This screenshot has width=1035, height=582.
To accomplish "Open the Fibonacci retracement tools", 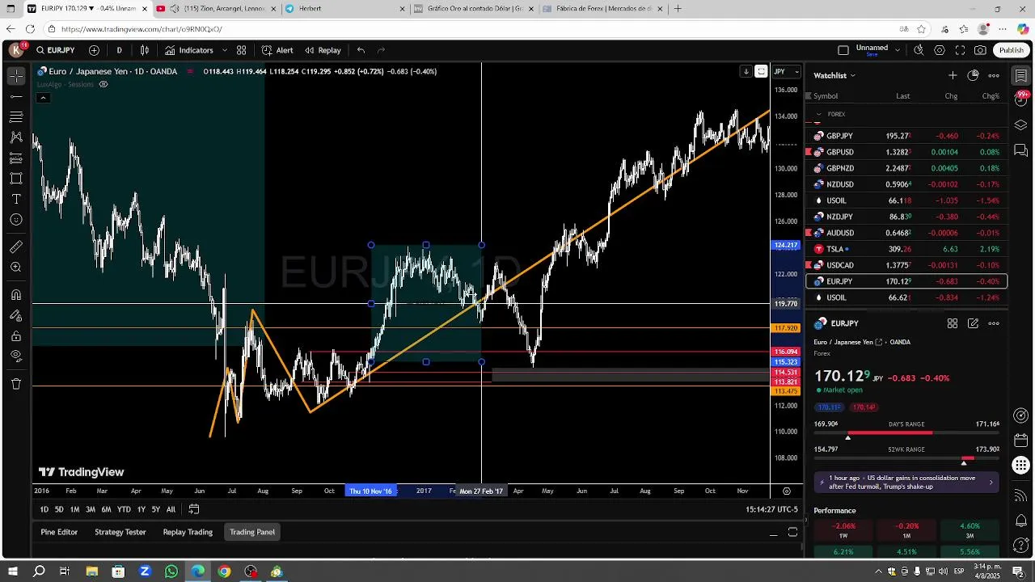I will pyautogui.click(x=16, y=117).
